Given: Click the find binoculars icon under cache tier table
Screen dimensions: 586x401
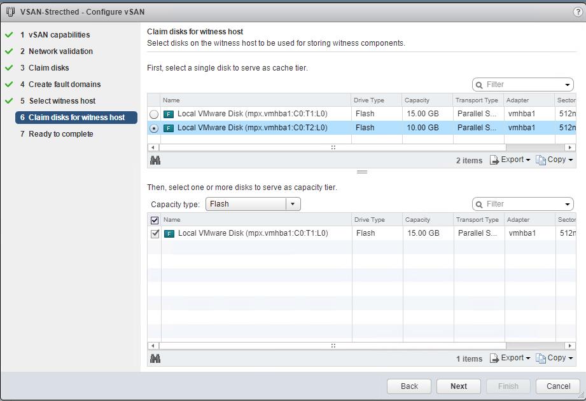Looking at the screenshot, I should point(155,161).
